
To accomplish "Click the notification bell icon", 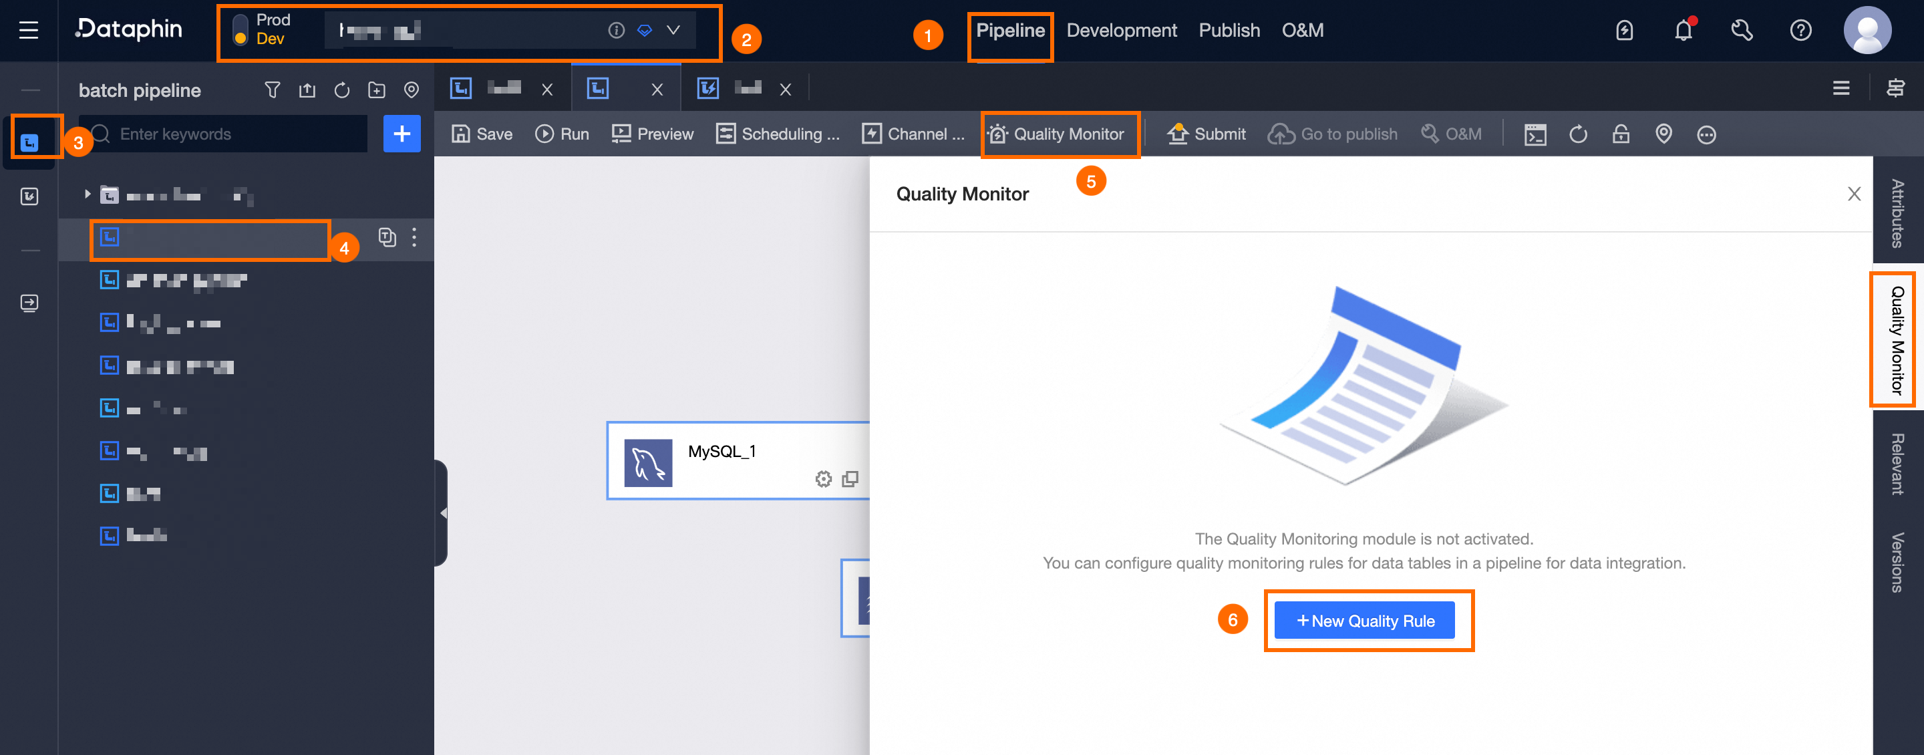I will click(1683, 31).
